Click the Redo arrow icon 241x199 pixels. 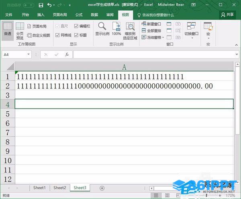[59, 5]
